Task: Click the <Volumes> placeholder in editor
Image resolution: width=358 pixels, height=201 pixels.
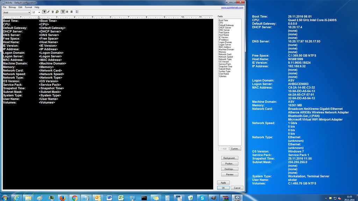Action: tap(47, 103)
